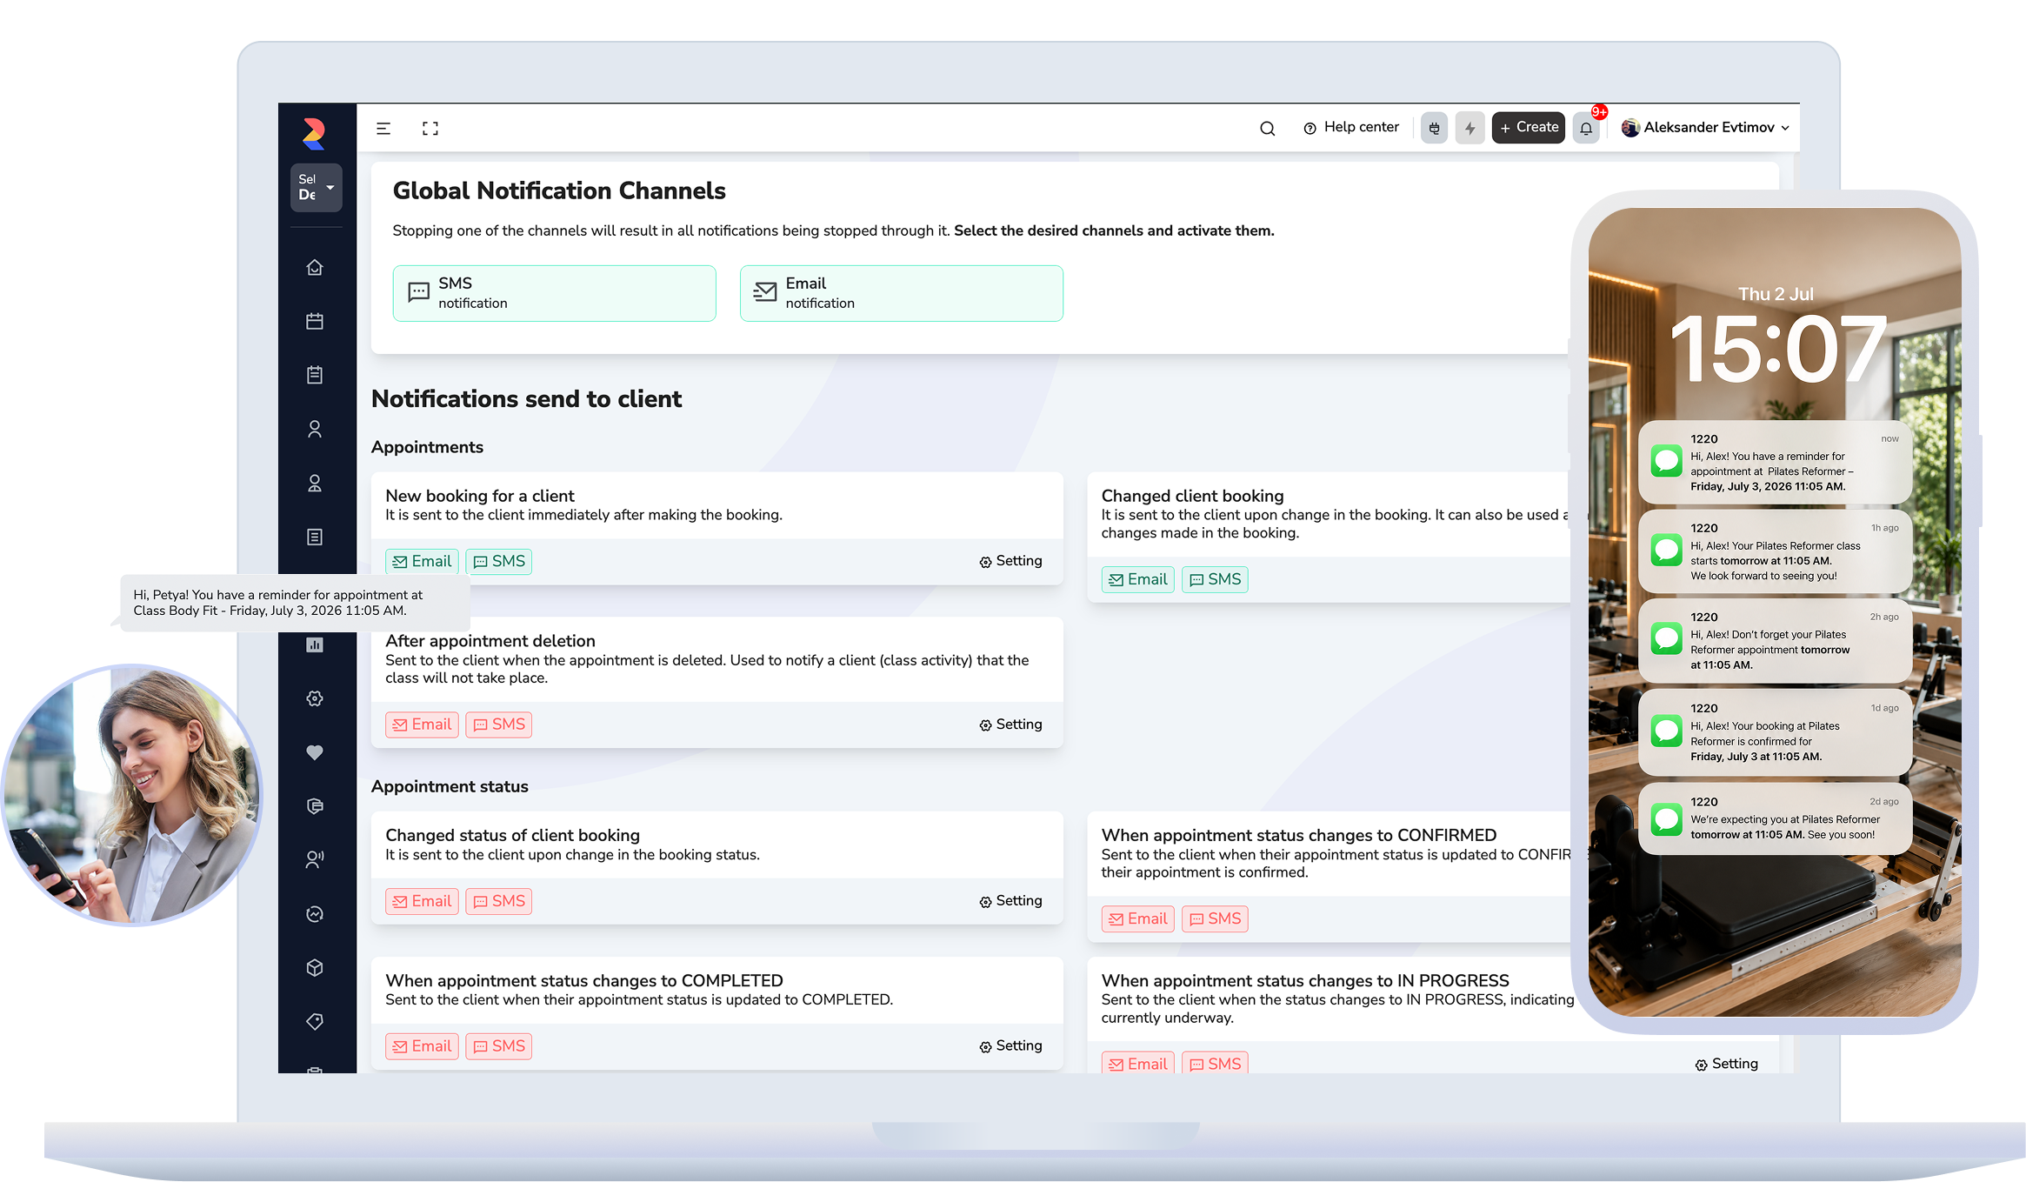Screen dimensions: 2026x1182
Task: Toggle the global SMS notification channel
Action: click(554, 293)
